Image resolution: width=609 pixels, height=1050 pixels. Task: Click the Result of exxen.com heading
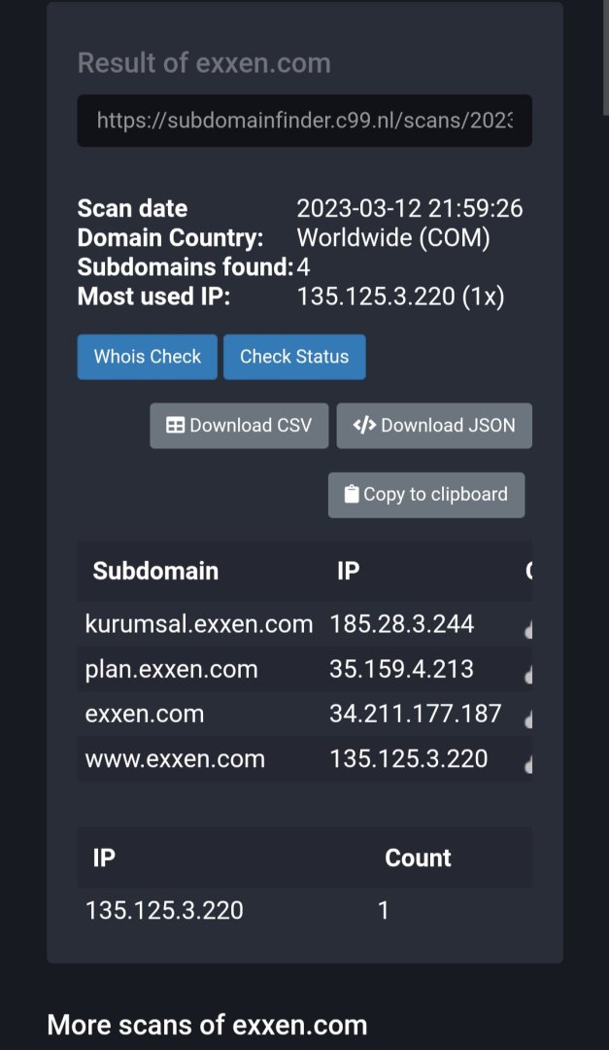[204, 63]
